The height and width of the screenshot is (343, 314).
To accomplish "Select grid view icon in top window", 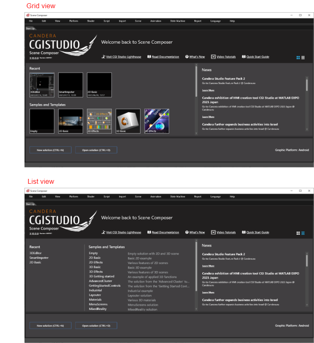I will point(298,58).
